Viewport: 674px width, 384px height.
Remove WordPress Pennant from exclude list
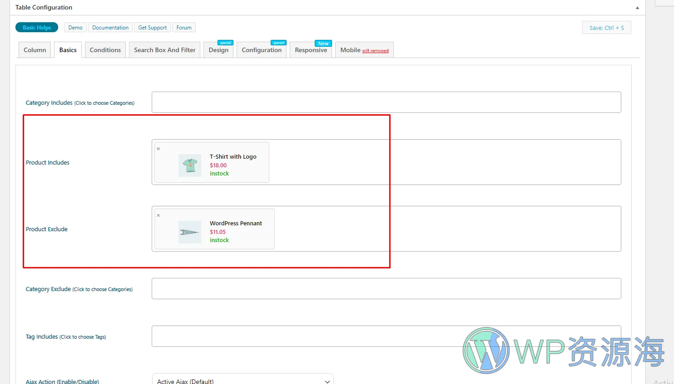coord(159,215)
